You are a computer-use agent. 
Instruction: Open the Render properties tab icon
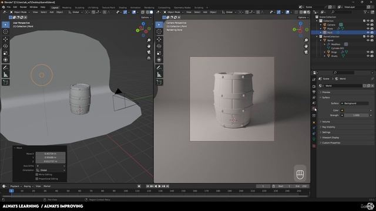(x=314, y=86)
